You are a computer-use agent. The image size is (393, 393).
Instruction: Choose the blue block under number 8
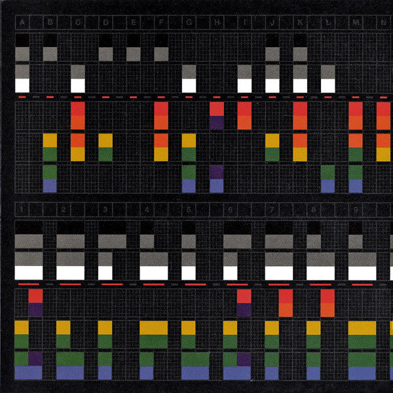click(314, 373)
